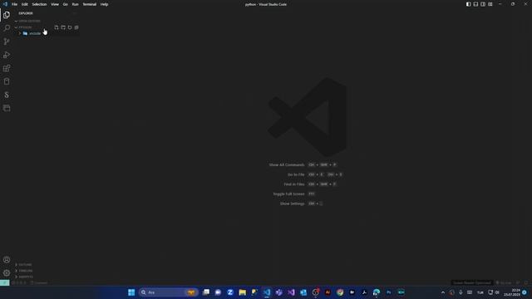The height and width of the screenshot is (299, 532).
Task: Click the New Folder icon in Explorer
Action: 63,27
